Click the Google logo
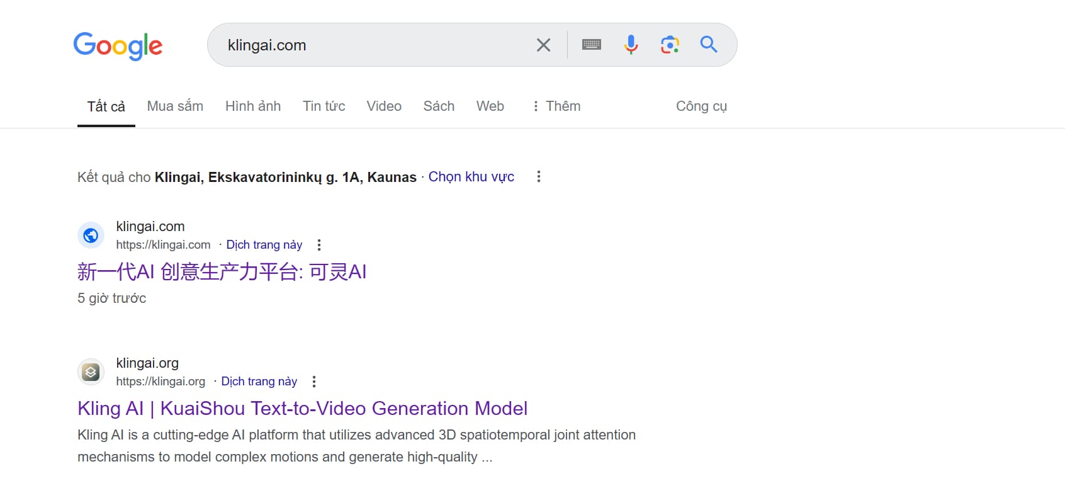The width and height of the screenshot is (1065, 488). [118, 45]
